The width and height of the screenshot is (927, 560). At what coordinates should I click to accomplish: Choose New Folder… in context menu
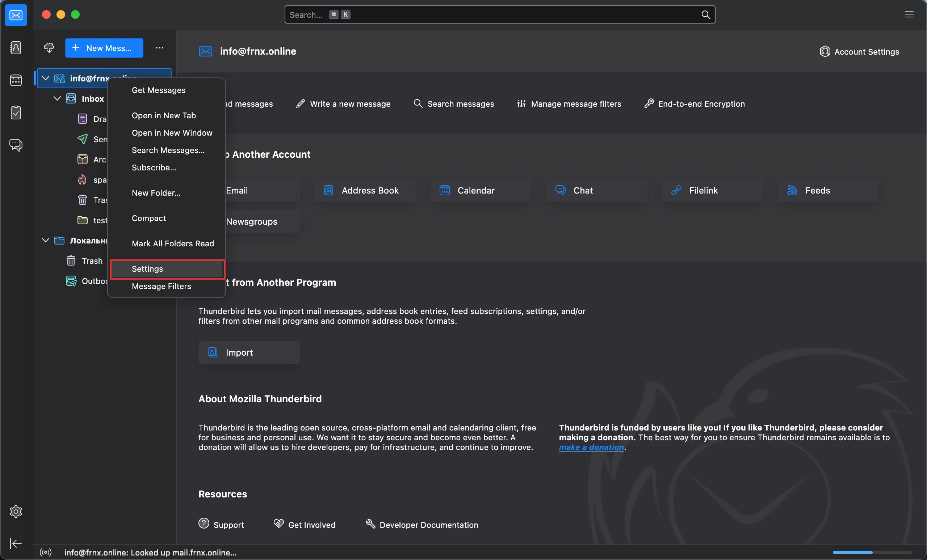click(x=167, y=193)
